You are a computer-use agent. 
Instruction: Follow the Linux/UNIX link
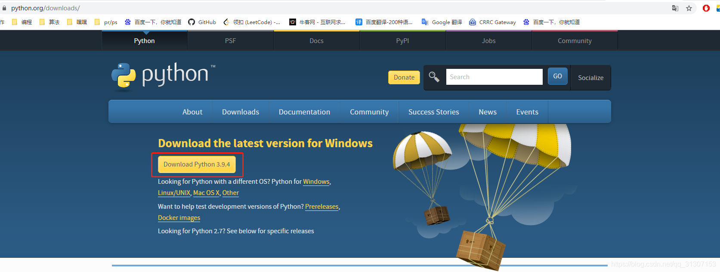click(x=174, y=193)
